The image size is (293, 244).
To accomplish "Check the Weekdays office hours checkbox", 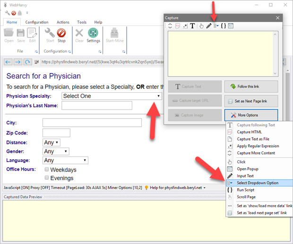I will click(47, 170).
